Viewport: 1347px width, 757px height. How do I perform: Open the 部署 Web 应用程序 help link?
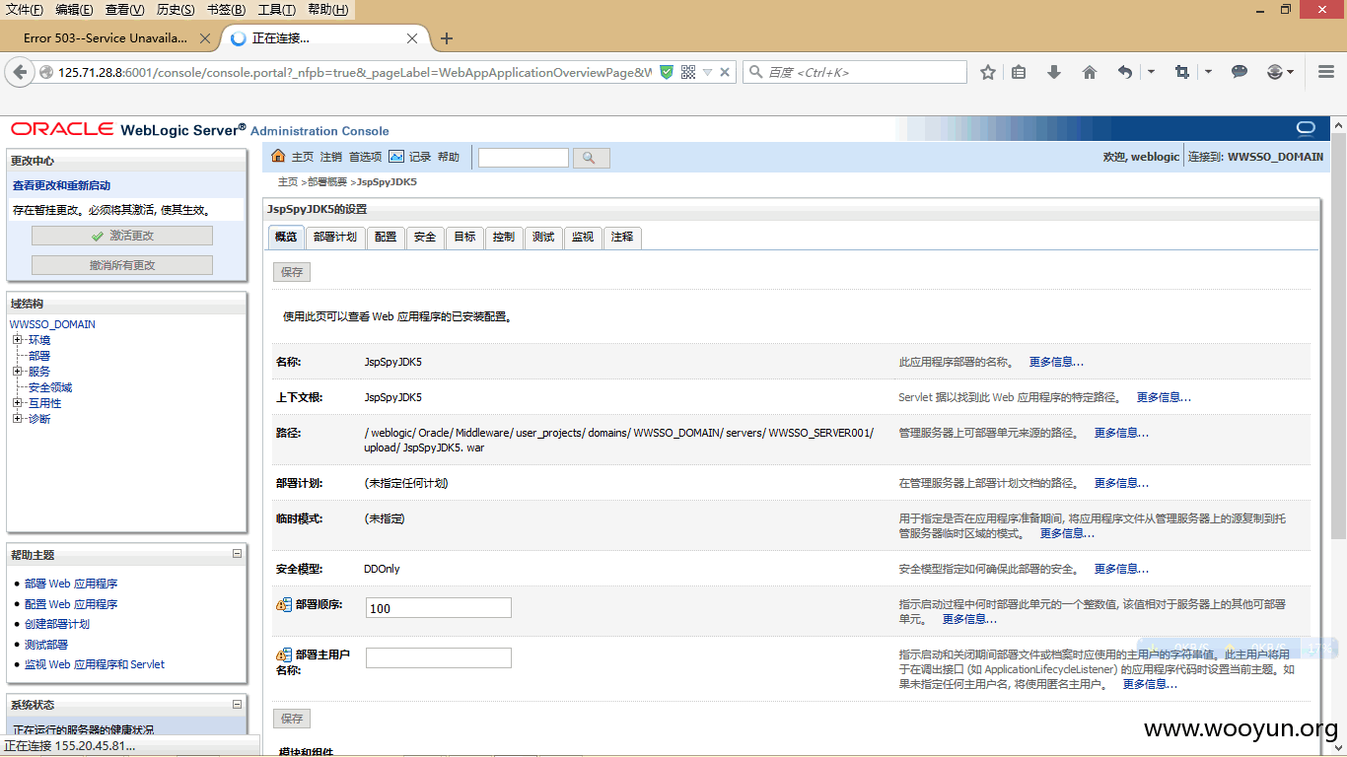[71, 584]
